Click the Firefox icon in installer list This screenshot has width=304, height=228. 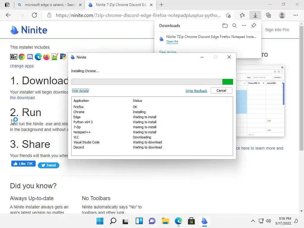pos(47,57)
